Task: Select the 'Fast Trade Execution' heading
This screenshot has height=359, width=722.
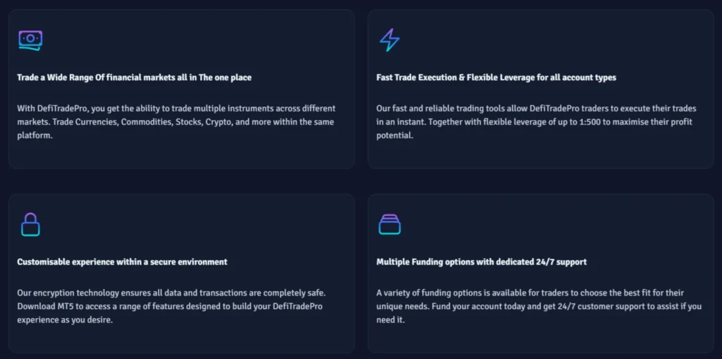Action: pos(496,78)
